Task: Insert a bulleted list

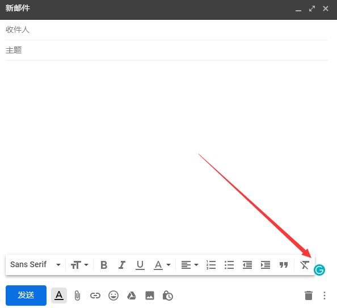Action: point(229,265)
